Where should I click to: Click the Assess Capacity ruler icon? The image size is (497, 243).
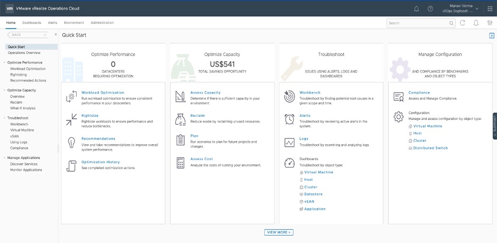pos(180,96)
